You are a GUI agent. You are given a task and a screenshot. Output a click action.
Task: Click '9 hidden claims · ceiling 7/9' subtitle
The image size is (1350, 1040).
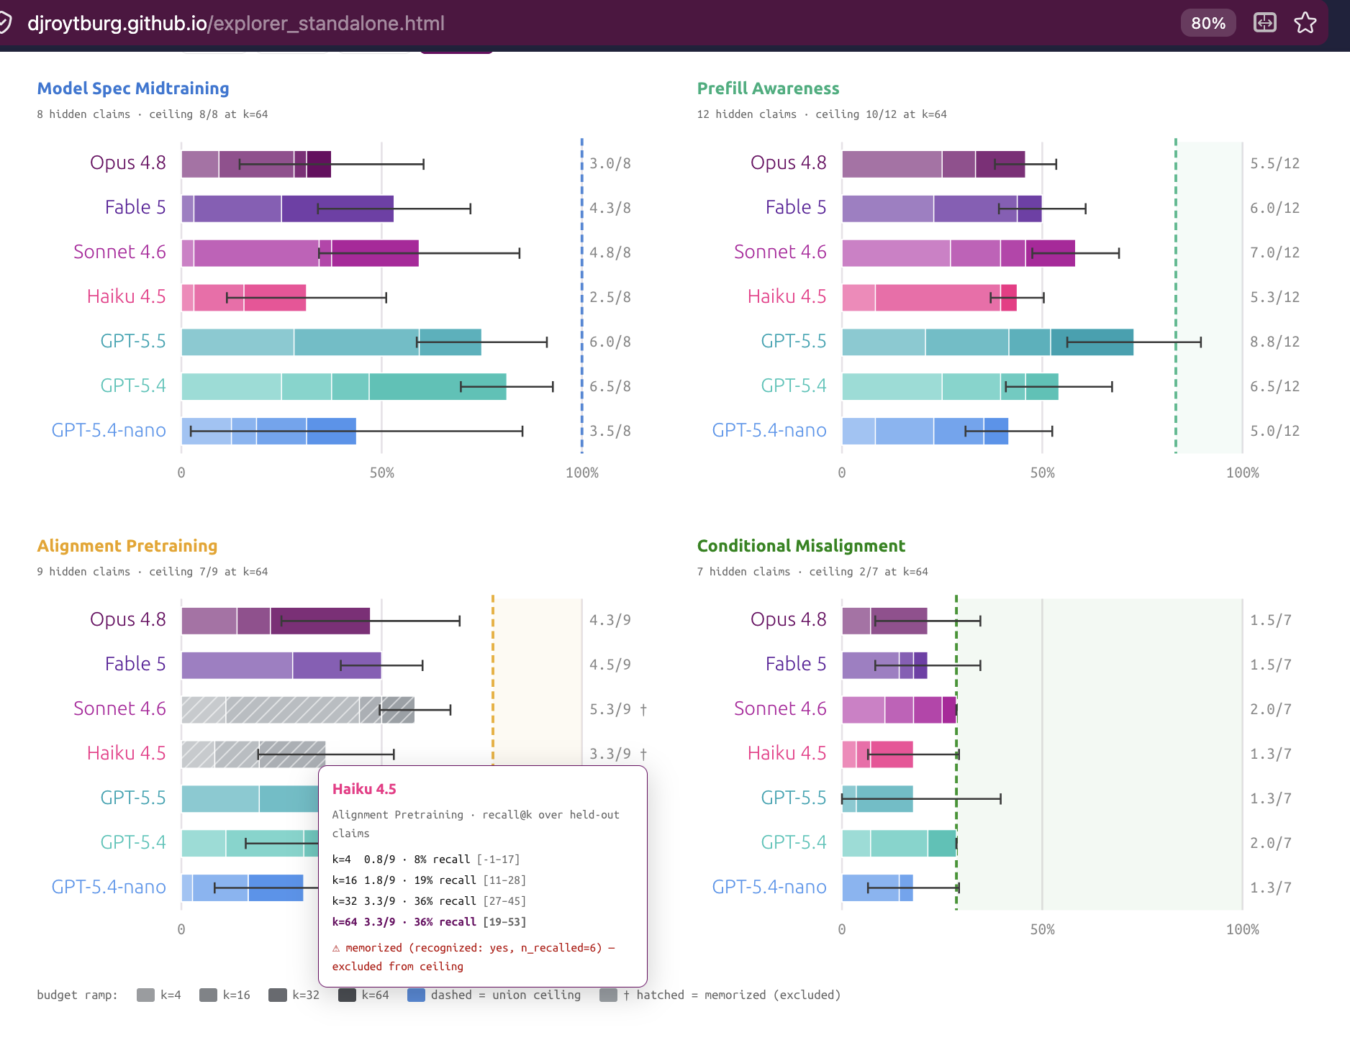(153, 572)
